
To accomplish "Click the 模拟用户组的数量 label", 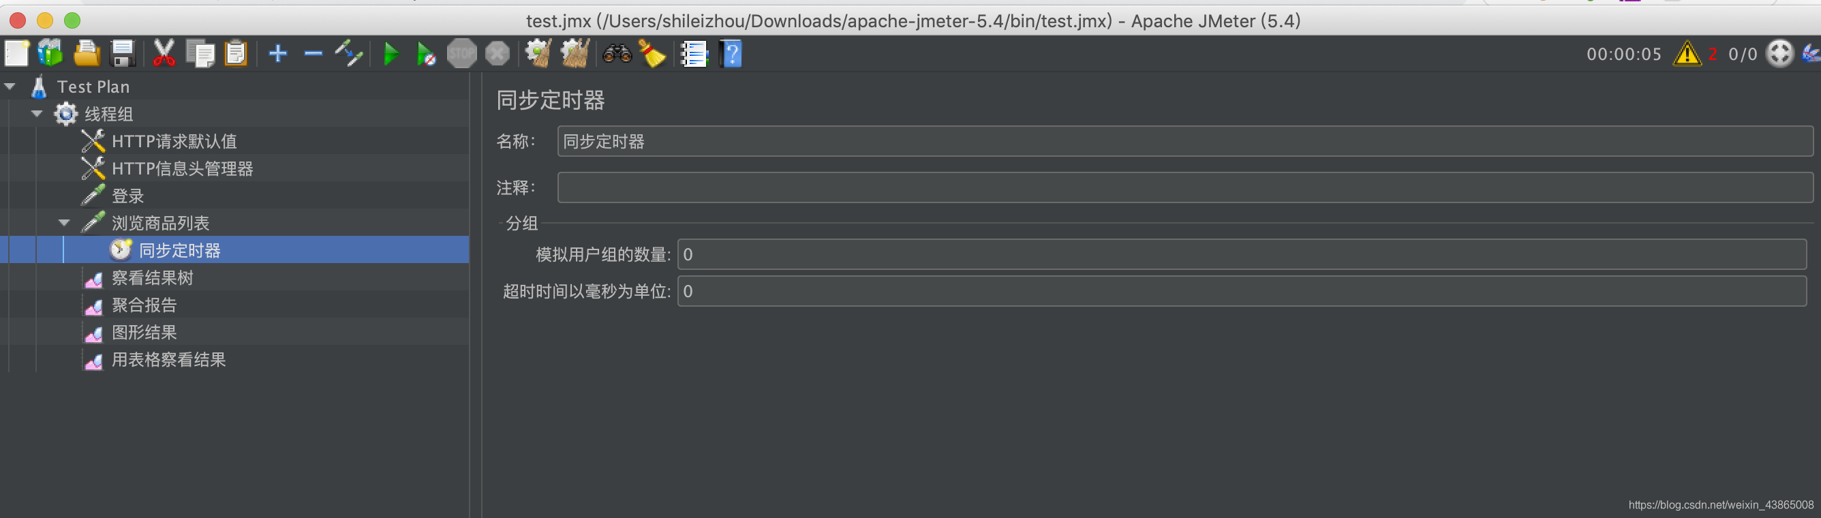I will point(602,254).
